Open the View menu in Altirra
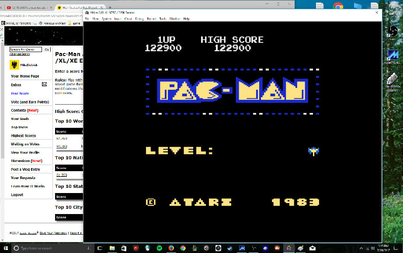 pos(95,19)
